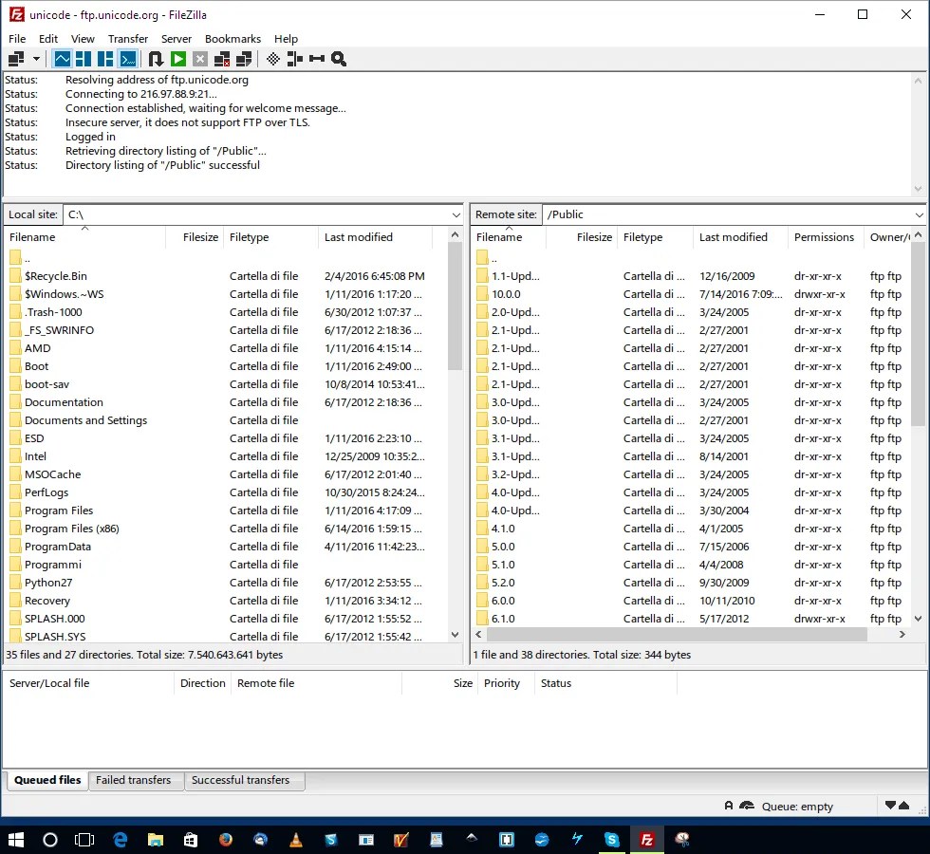Toggle speed limits in the status bar
This screenshot has width=930, height=854.
click(746, 806)
